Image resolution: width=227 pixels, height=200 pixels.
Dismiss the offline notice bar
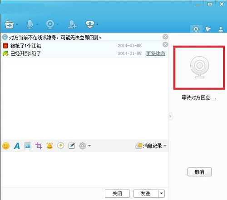pyautogui.click(x=165, y=37)
